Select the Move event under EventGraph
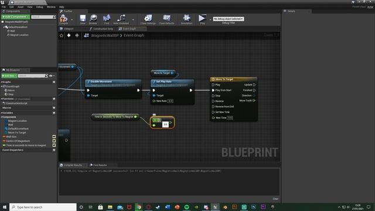 11,90
